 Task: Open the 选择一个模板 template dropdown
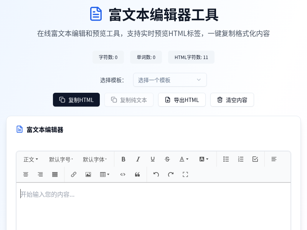click(170, 80)
